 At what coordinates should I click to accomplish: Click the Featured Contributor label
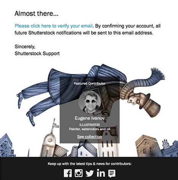pos(90,84)
